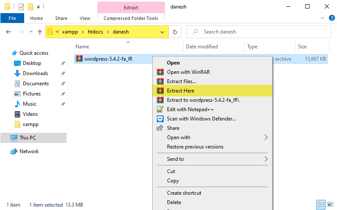Click the Properties checkmark icon in title bar
This screenshot has width=337, height=210.
[x=21, y=7]
